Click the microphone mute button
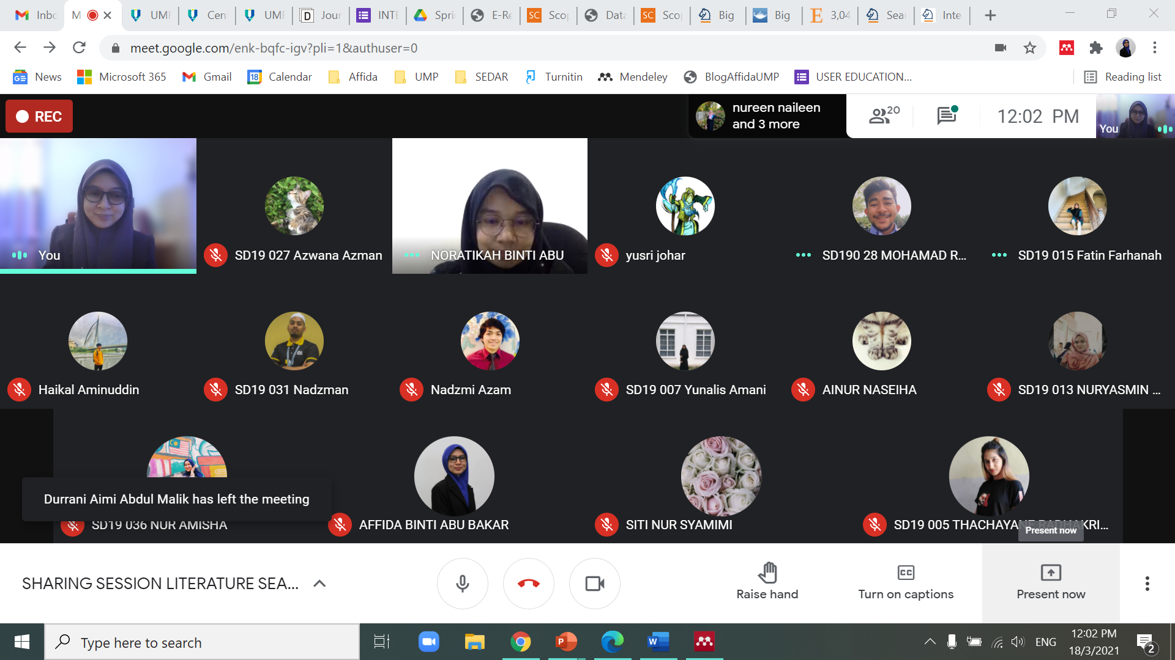Image resolution: width=1175 pixels, height=660 pixels. [463, 584]
